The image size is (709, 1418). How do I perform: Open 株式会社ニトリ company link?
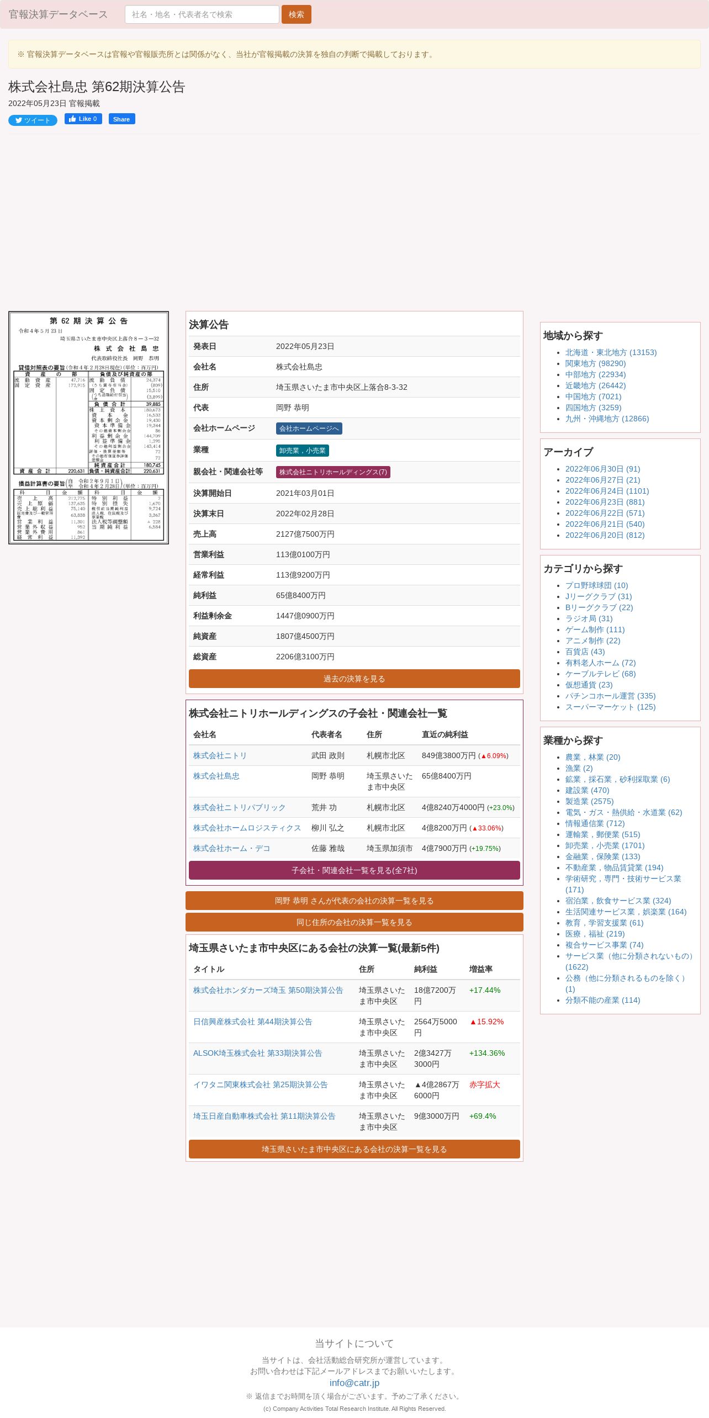220,755
